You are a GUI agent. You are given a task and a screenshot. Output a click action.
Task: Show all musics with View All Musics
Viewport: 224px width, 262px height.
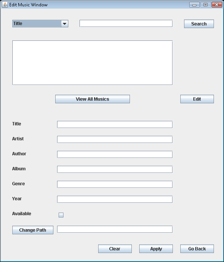(93, 99)
